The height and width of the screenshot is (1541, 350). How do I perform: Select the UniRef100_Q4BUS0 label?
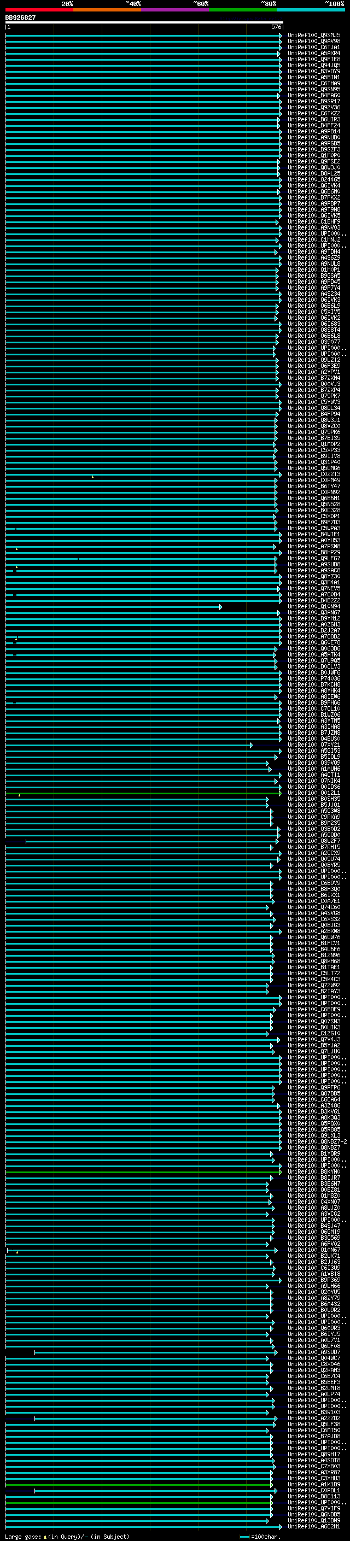314,739
